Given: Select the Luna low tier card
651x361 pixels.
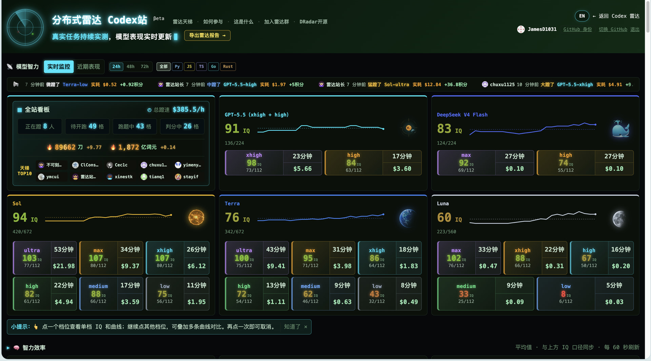Looking at the screenshot, I should [x=585, y=294].
